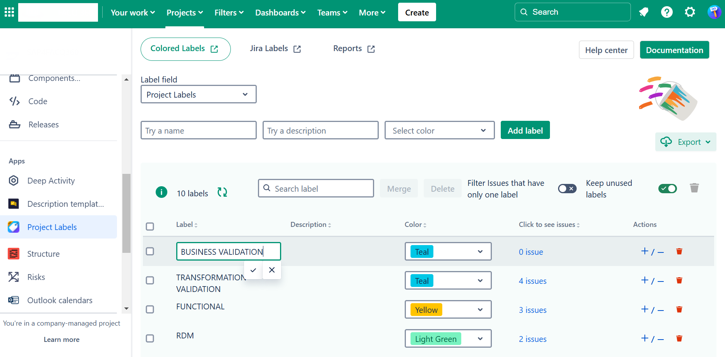The width and height of the screenshot is (725, 357).
Task: Click the refresh labels icon
Action: coord(222,192)
